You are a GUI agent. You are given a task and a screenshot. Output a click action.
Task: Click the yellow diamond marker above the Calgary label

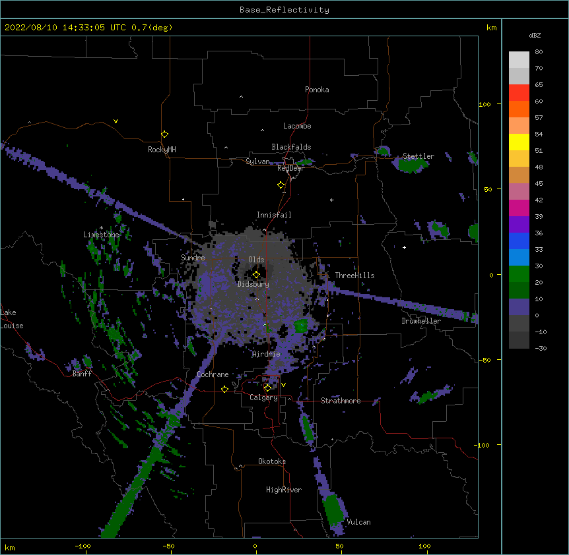coord(267,388)
